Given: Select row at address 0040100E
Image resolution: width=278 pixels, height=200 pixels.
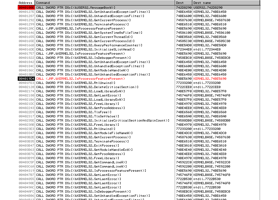Looking at the screenshot, I should tap(139, 8).
